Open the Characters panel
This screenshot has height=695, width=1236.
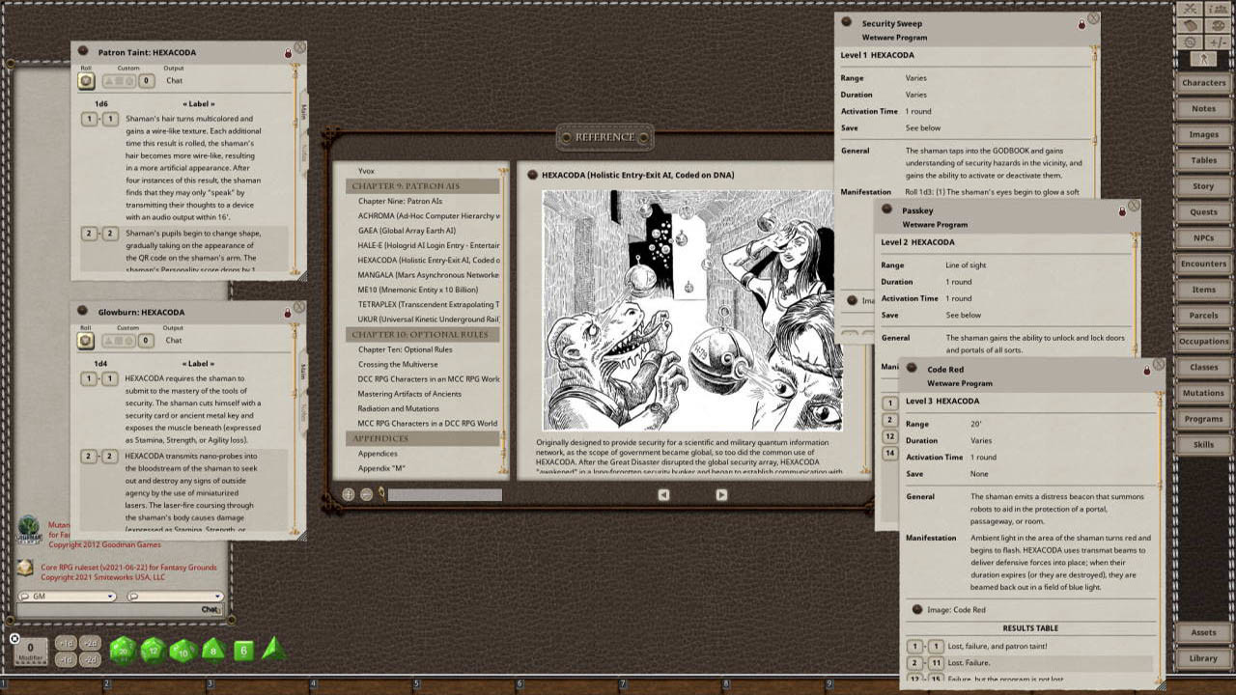1203,83
